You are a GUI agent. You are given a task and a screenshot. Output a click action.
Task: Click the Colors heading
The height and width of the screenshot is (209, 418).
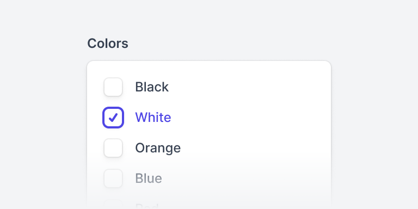pos(108,44)
